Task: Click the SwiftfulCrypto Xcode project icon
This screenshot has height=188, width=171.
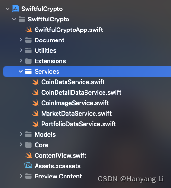Action: tap(15, 9)
